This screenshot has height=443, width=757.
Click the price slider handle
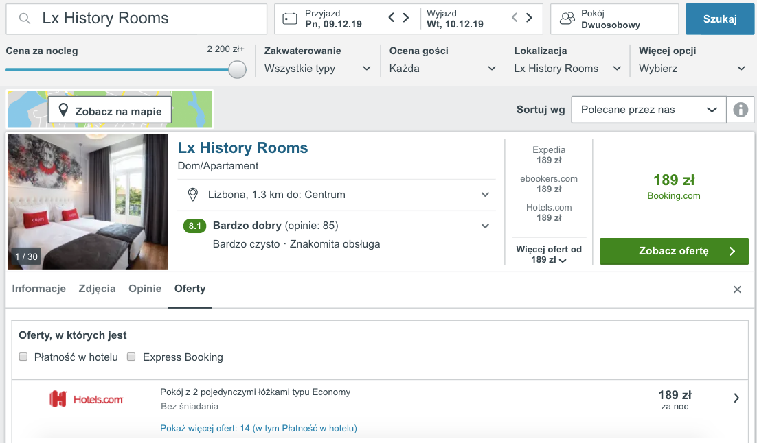click(x=237, y=69)
